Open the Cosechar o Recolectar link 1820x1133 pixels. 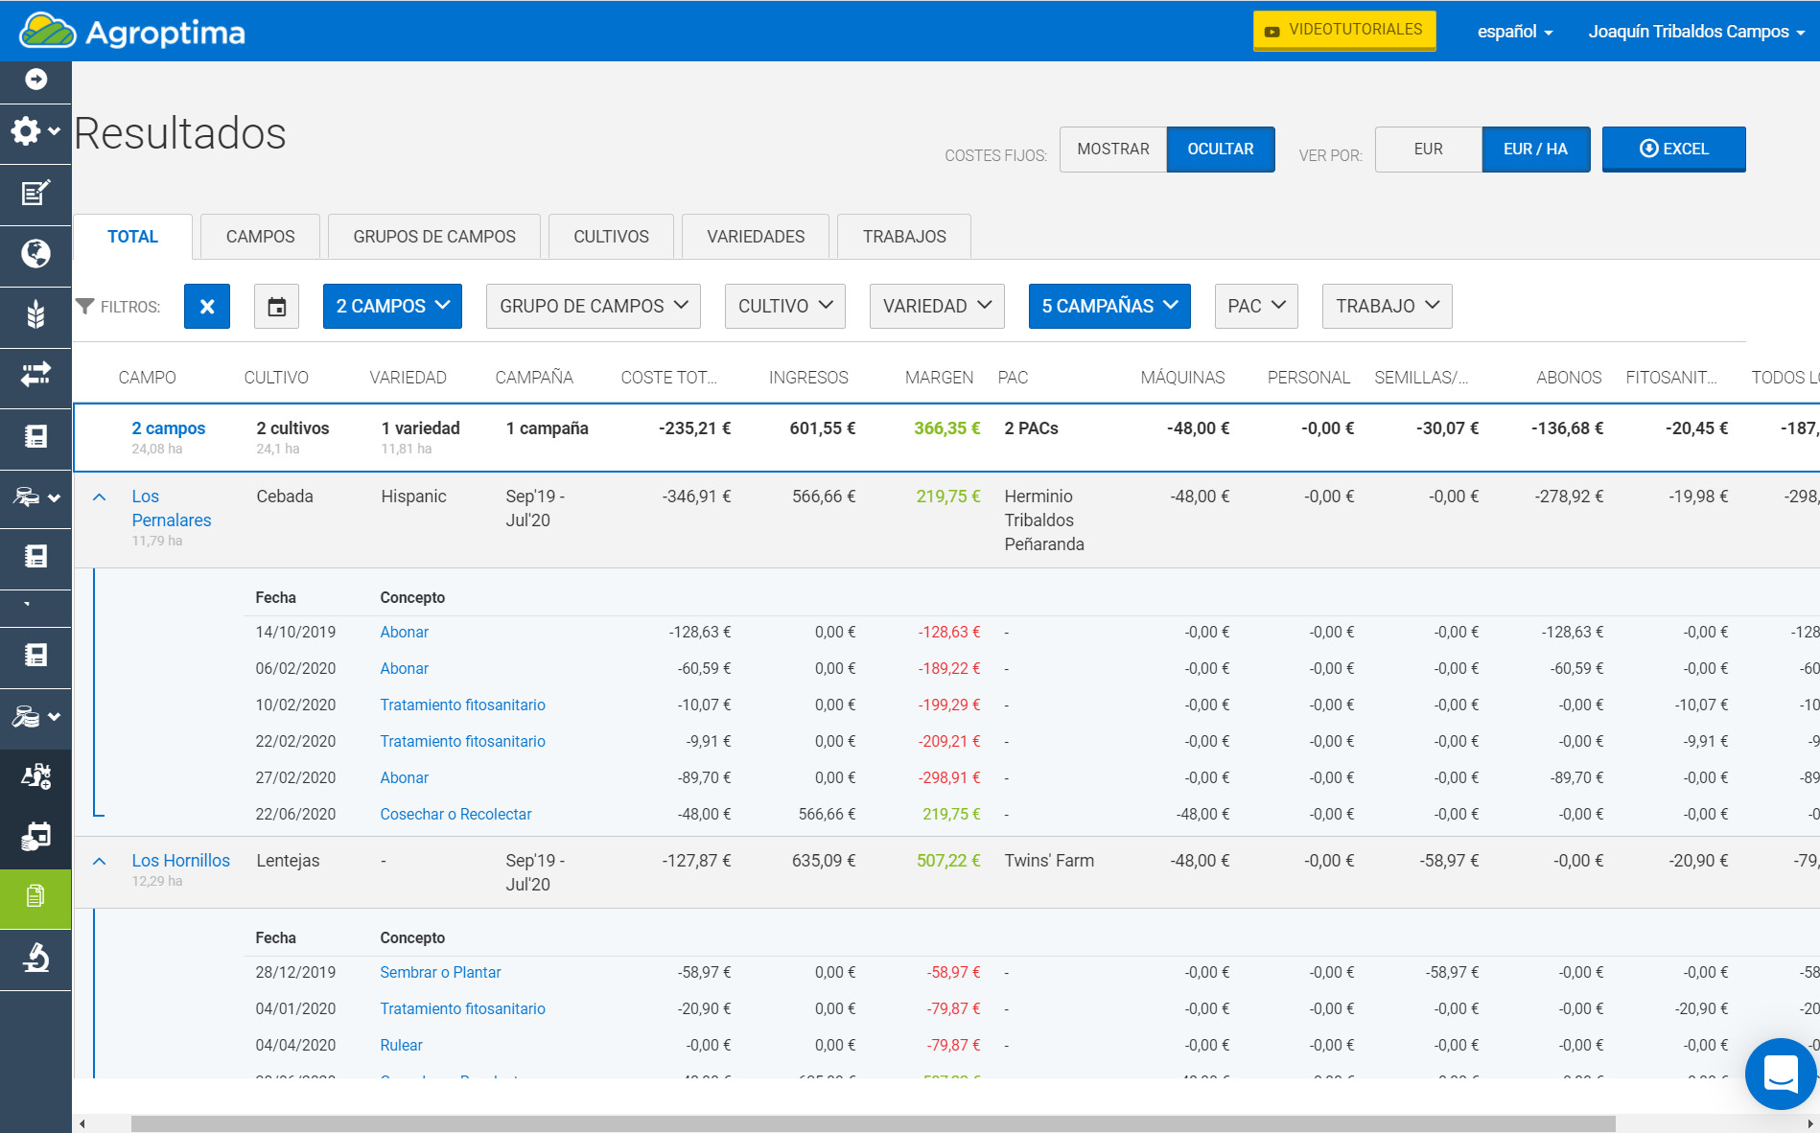click(455, 814)
